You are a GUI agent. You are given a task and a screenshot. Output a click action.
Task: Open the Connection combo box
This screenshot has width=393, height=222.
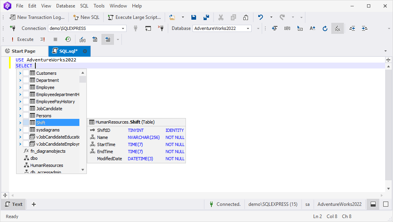pos(87,28)
